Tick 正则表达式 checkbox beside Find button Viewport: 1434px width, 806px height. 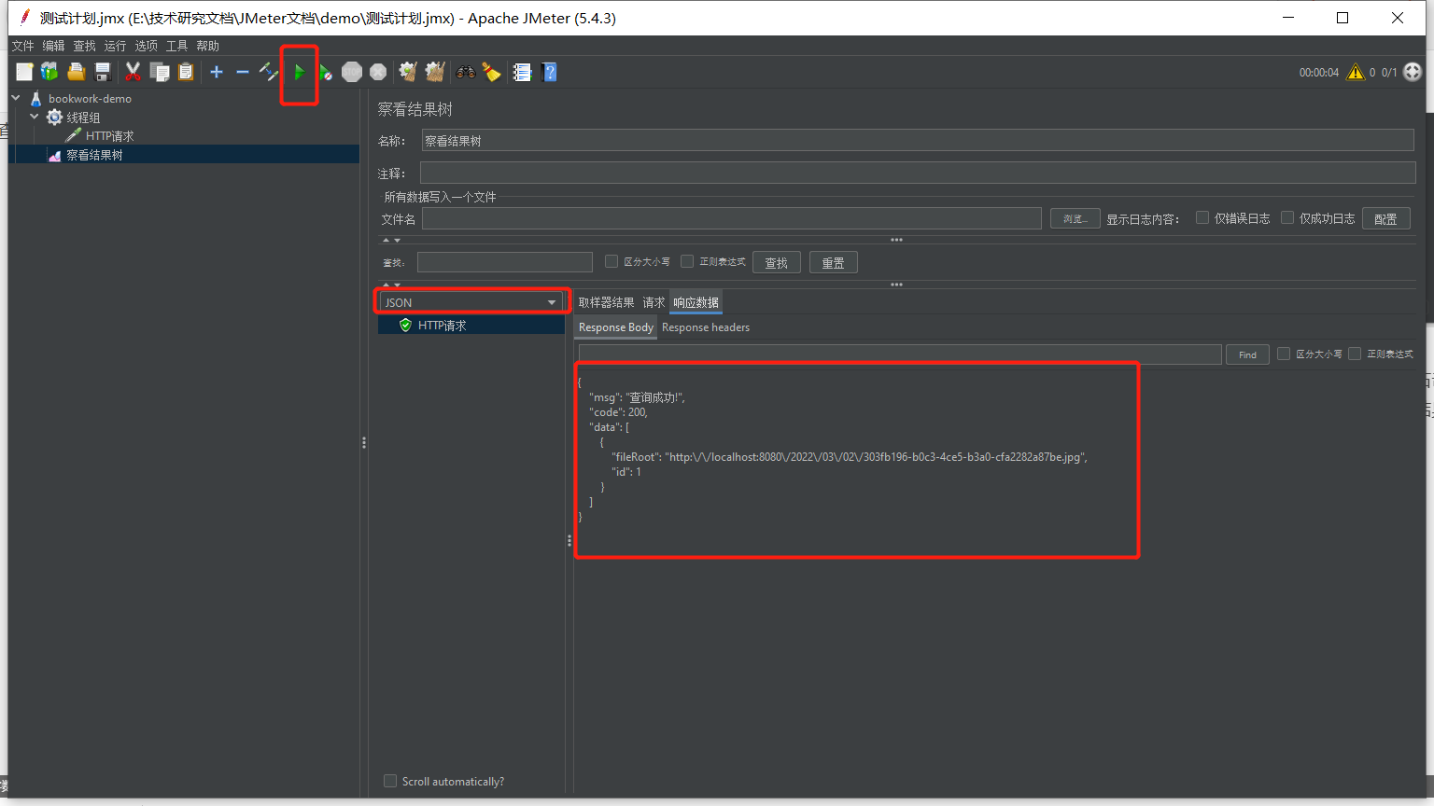(x=1355, y=354)
